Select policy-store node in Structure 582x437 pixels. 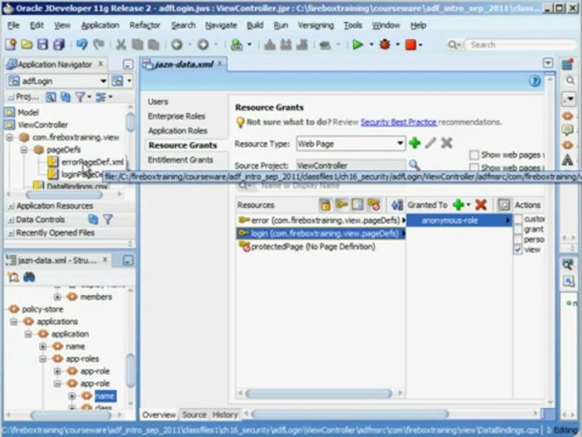coord(42,309)
